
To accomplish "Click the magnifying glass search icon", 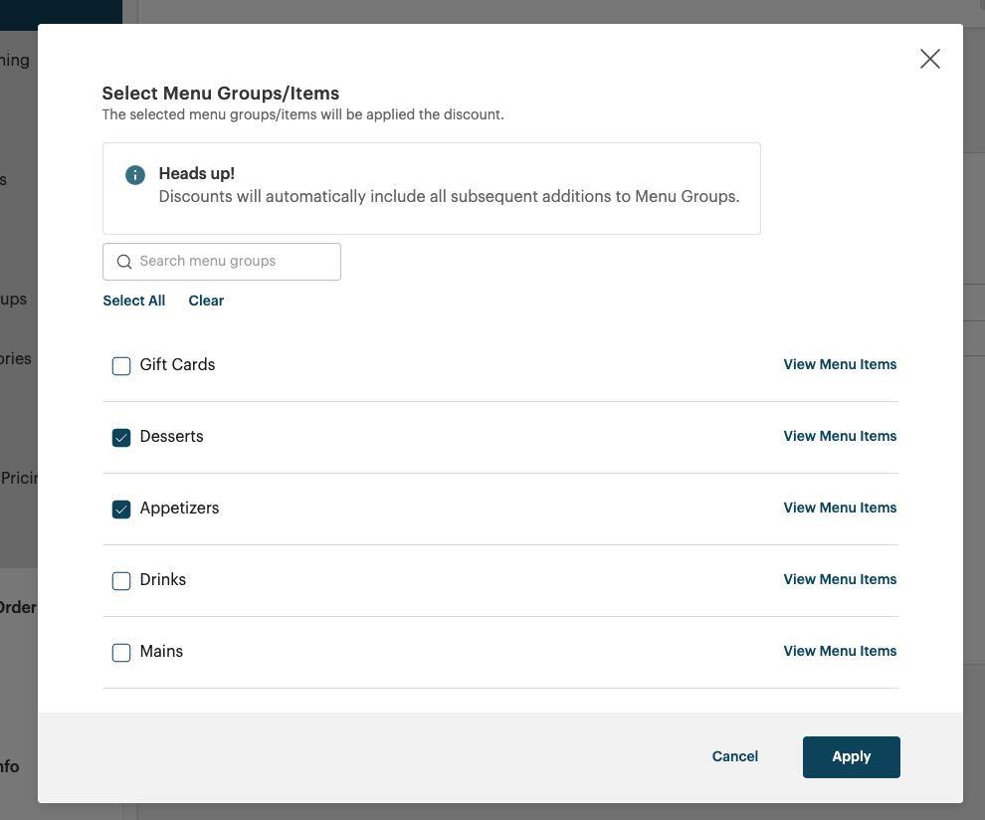I will 124,261.
